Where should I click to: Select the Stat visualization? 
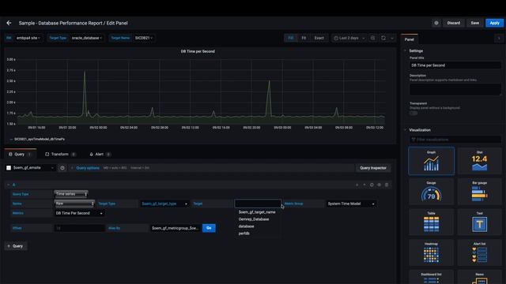point(480,161)
